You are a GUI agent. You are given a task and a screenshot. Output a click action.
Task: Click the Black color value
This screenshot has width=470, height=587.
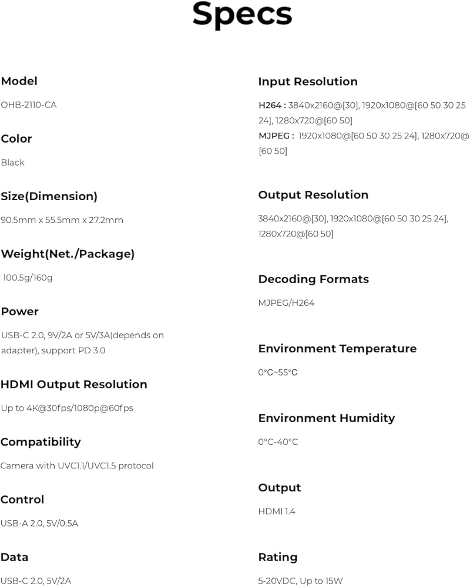13,163
